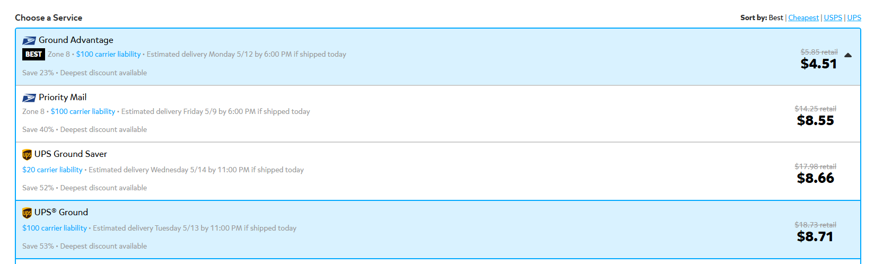Sort services by Cheapest
The image size is (883, 264).
point(803,17)
